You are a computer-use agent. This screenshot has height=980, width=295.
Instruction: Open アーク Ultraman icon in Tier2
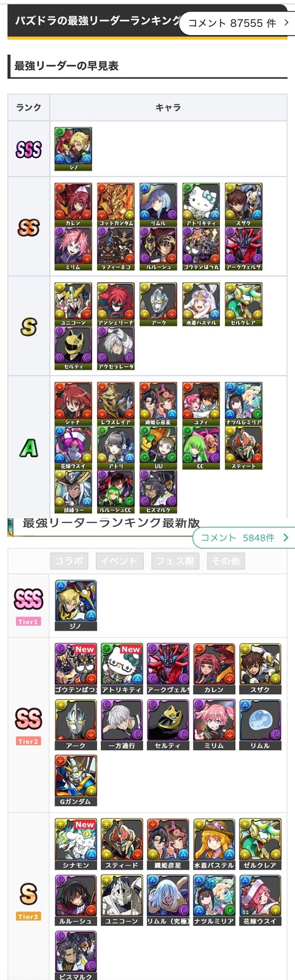tap(76, 724)
